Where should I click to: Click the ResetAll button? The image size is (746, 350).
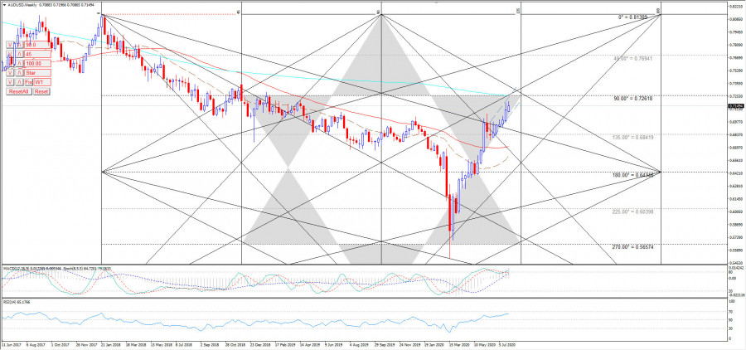pyautogui.click(x=18, y=91)
